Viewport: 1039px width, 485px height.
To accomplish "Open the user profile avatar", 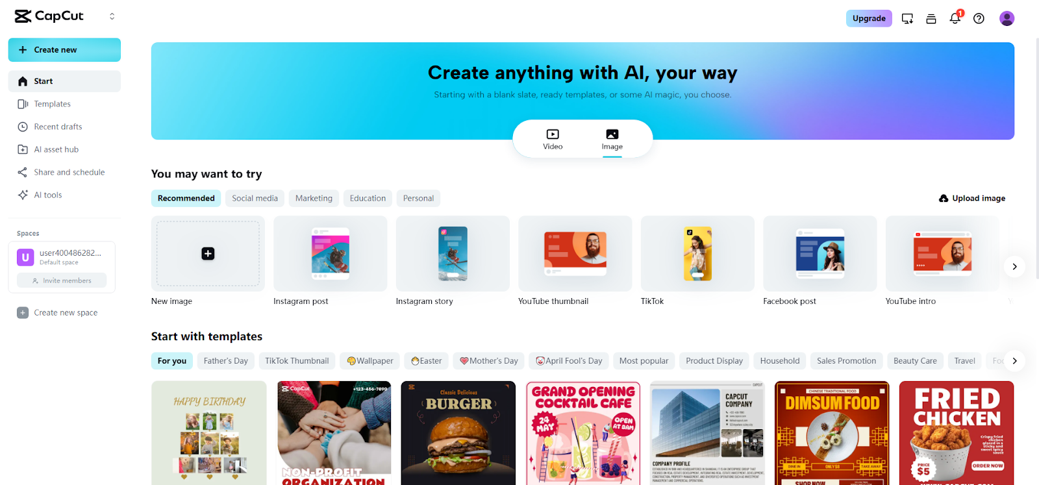I will pyautogui.click(x=1007, y=18).
